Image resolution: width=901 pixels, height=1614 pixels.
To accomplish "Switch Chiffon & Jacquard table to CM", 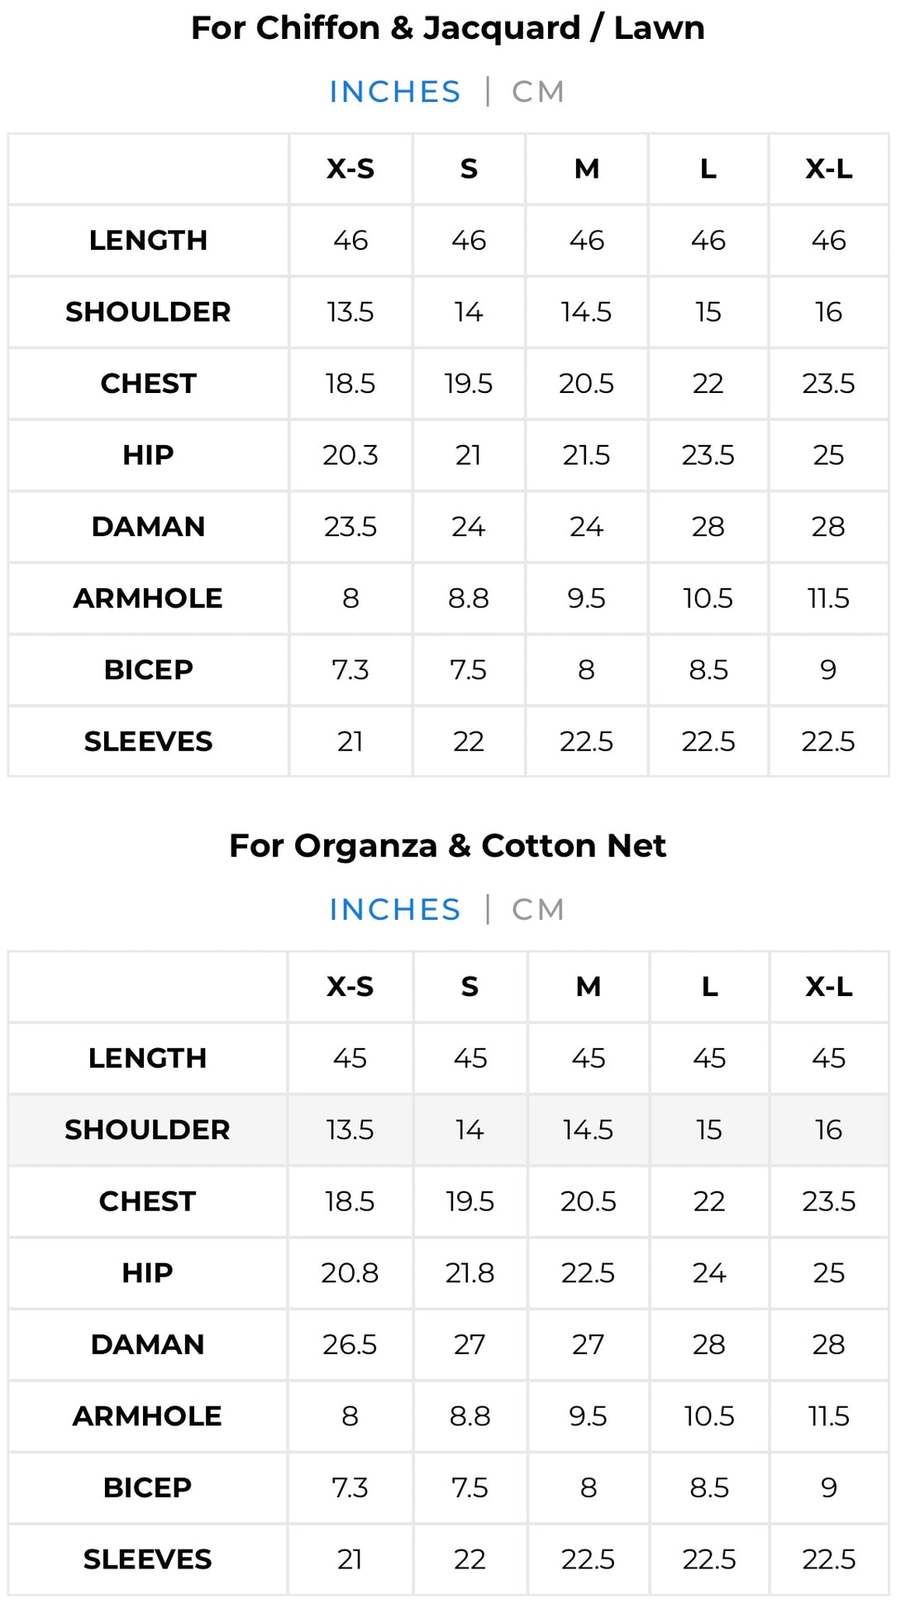I will [x=538, y=92].
